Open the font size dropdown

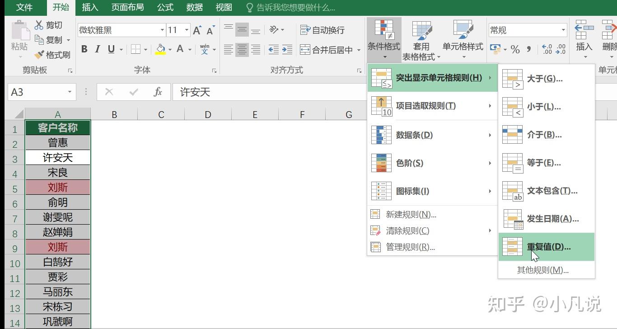(x=187, y=30)
